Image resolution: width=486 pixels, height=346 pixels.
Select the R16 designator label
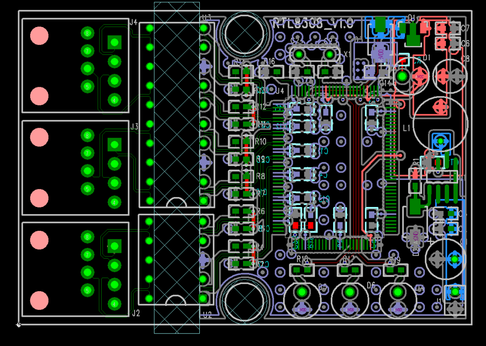click(x=269, y=61)
